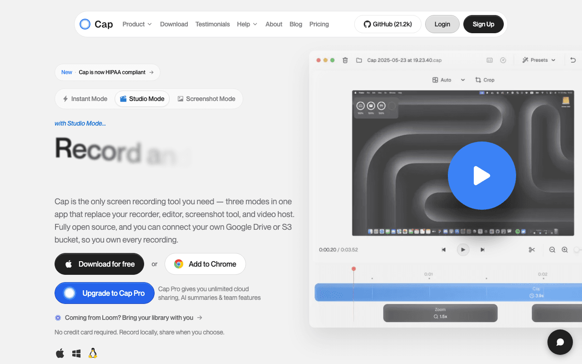Click the Apple macOS platform icon
The height and width of the screenshot is (364, 582).
[x=60, y=353]
